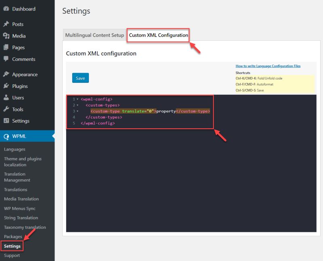Switch to the Multilingual Content Setup tab
323x261 pixels.
click(94, 35)
